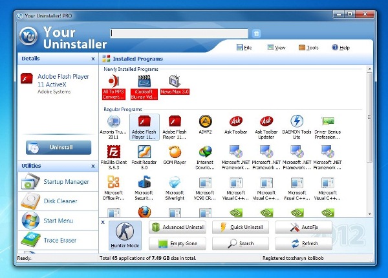Select the AIMP2 program icon
The width and height of the screenshot is (388, 278).
point(206,121)
